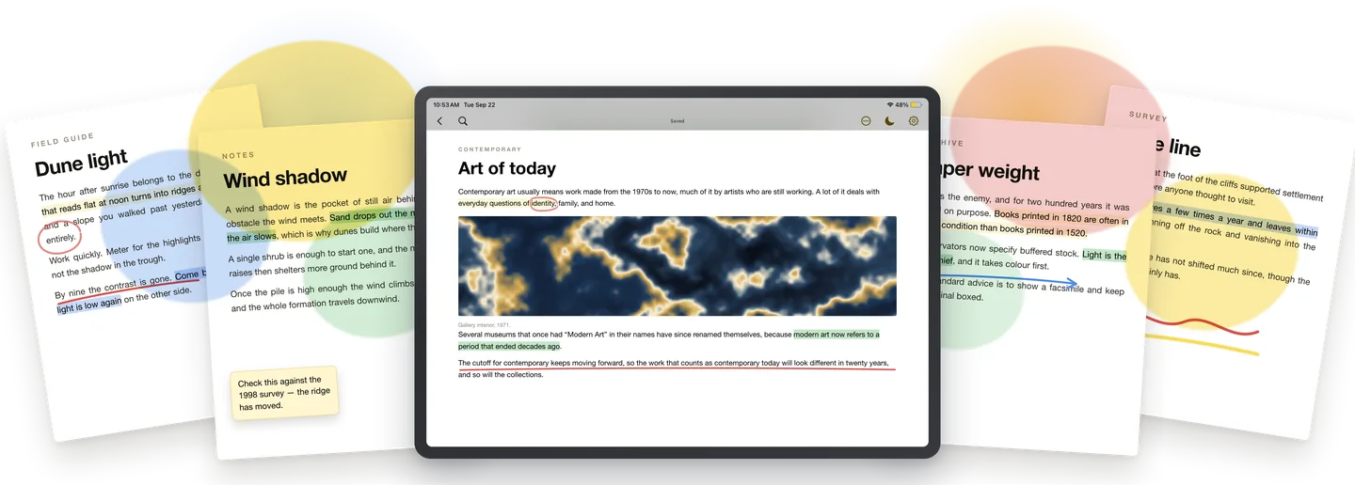Click the yellow highlight 'everyday questions of'
The image size is (1355, 485).
pos(493,203)
